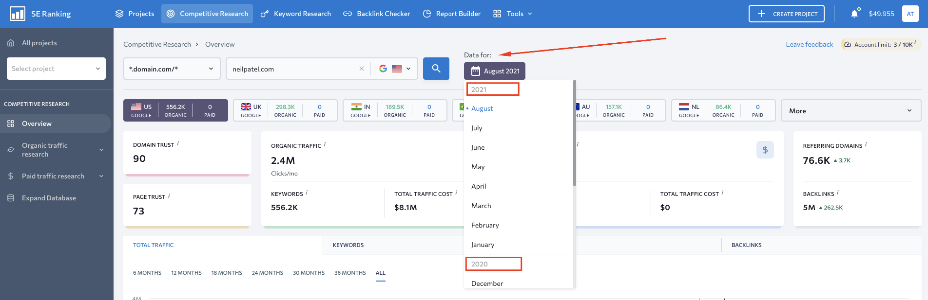
Task: Choose August in the month list
Action: click(519, 108)
